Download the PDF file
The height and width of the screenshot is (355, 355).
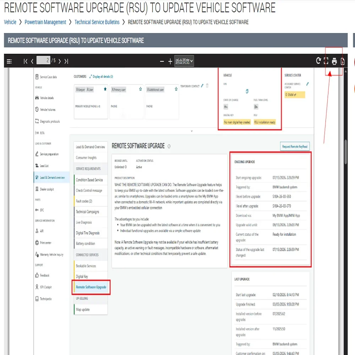click(343, 61)
